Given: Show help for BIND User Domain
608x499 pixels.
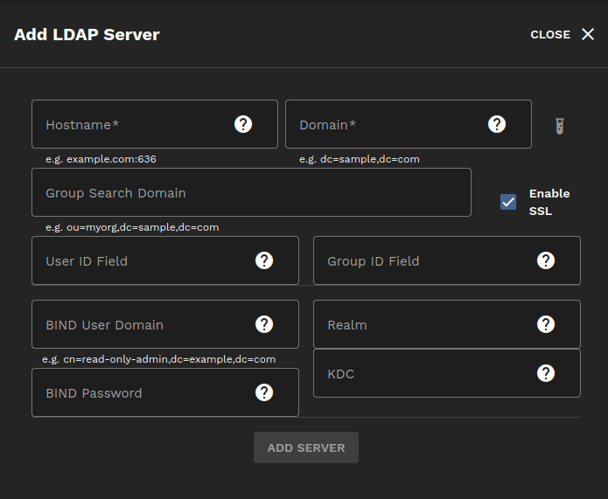Looking at the screenshot, I should pos(264,324).
